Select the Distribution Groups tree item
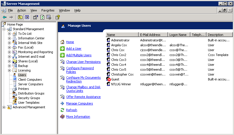234x135 pixels. (x=31, y=93)
